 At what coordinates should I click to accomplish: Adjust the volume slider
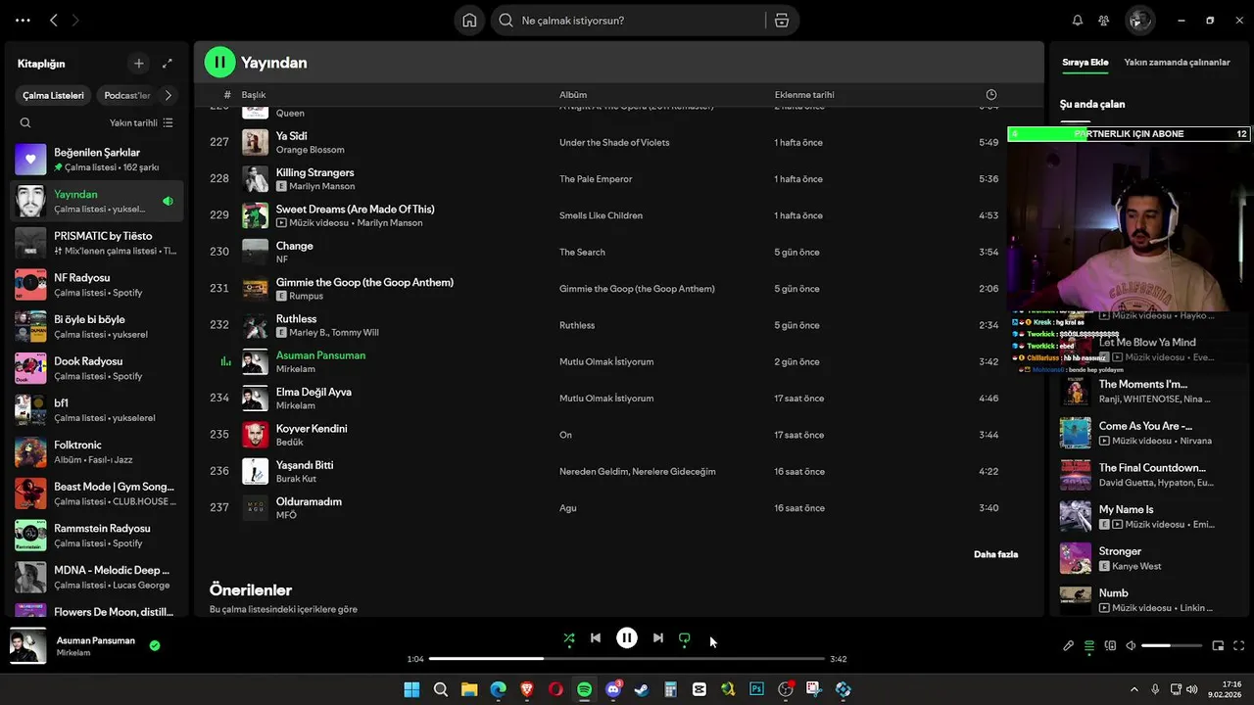click(x=1172, y=646)
